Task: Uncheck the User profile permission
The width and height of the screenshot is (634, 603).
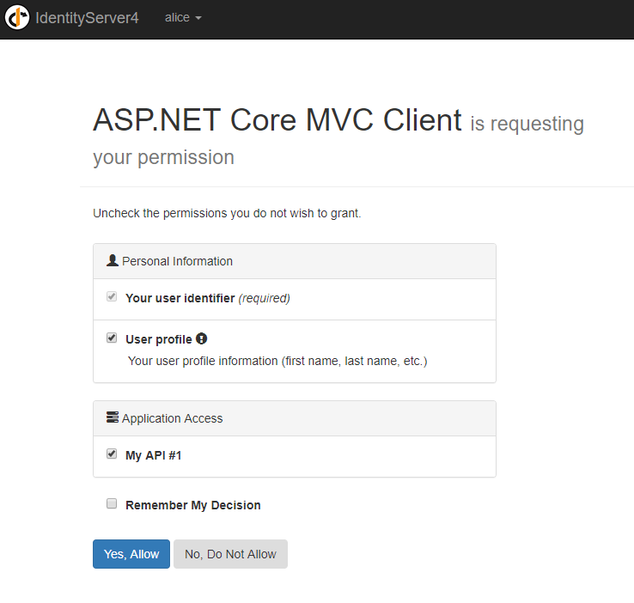Action: tap(111, 338)
